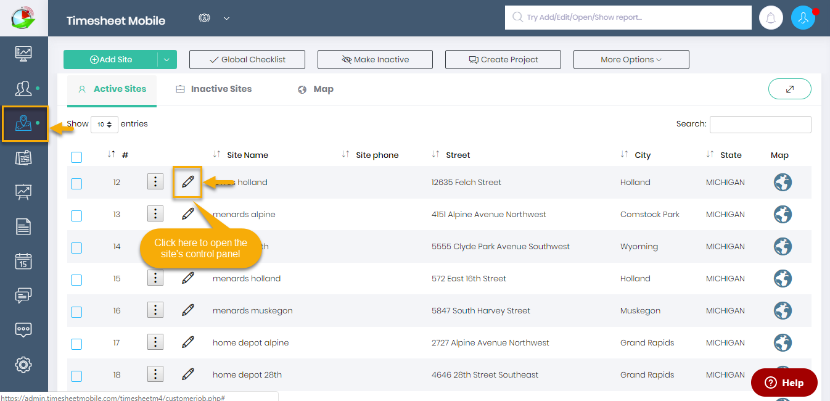Screen dimensions: 830x401
Task: Click the expand fullscreen arrows button
Action: 790,89
